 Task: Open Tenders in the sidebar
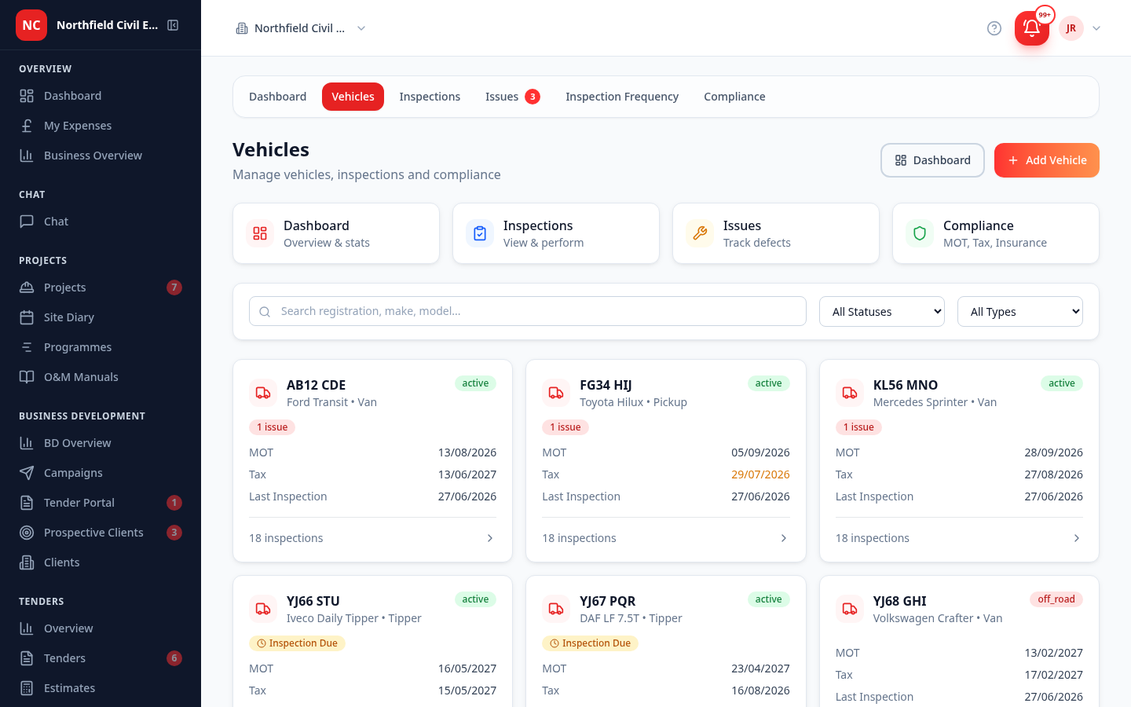click(101, 658)
